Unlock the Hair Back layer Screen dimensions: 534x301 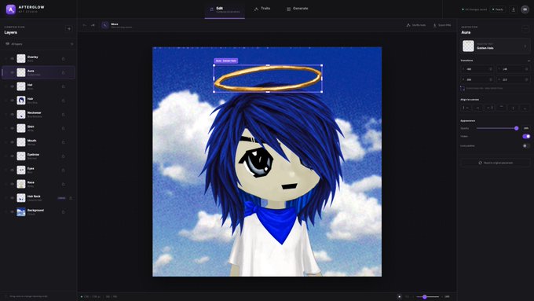[x=71, y=198]
